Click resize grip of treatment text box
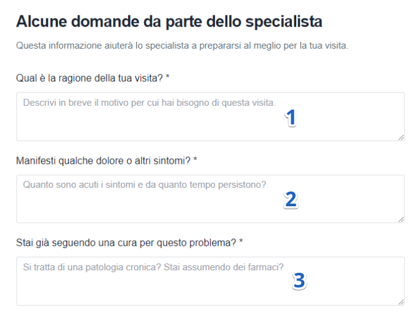This screenshot has width=420, height=322. (x=401, y=302)
